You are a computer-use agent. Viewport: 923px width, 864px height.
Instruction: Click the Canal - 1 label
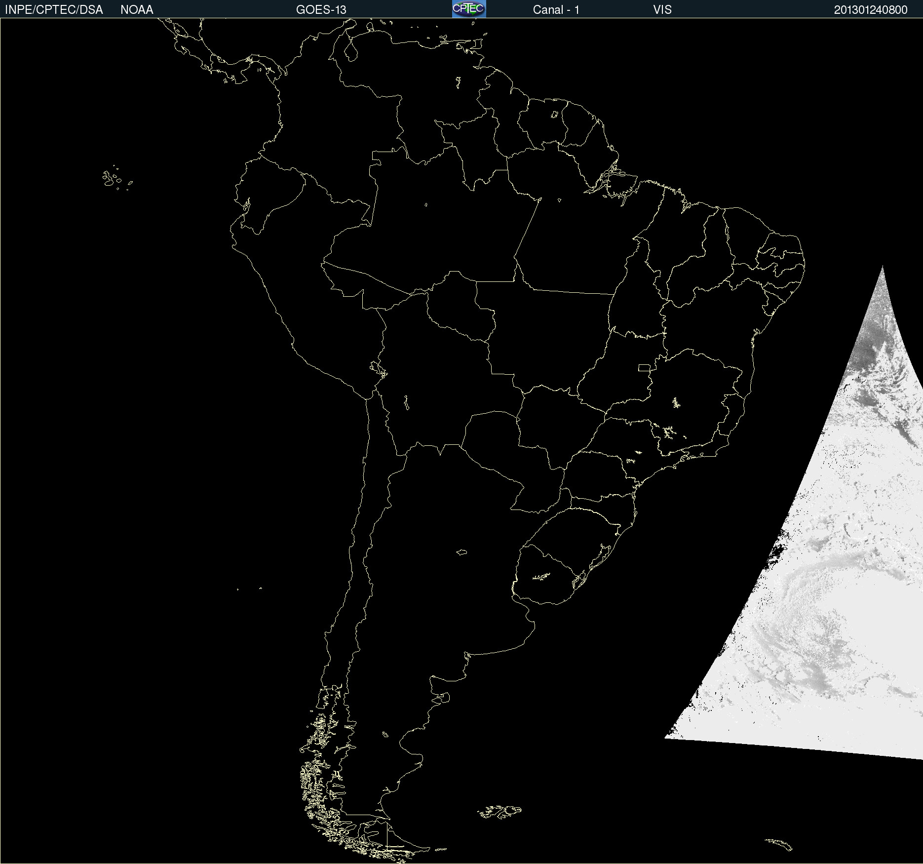(x=556, y=10)
